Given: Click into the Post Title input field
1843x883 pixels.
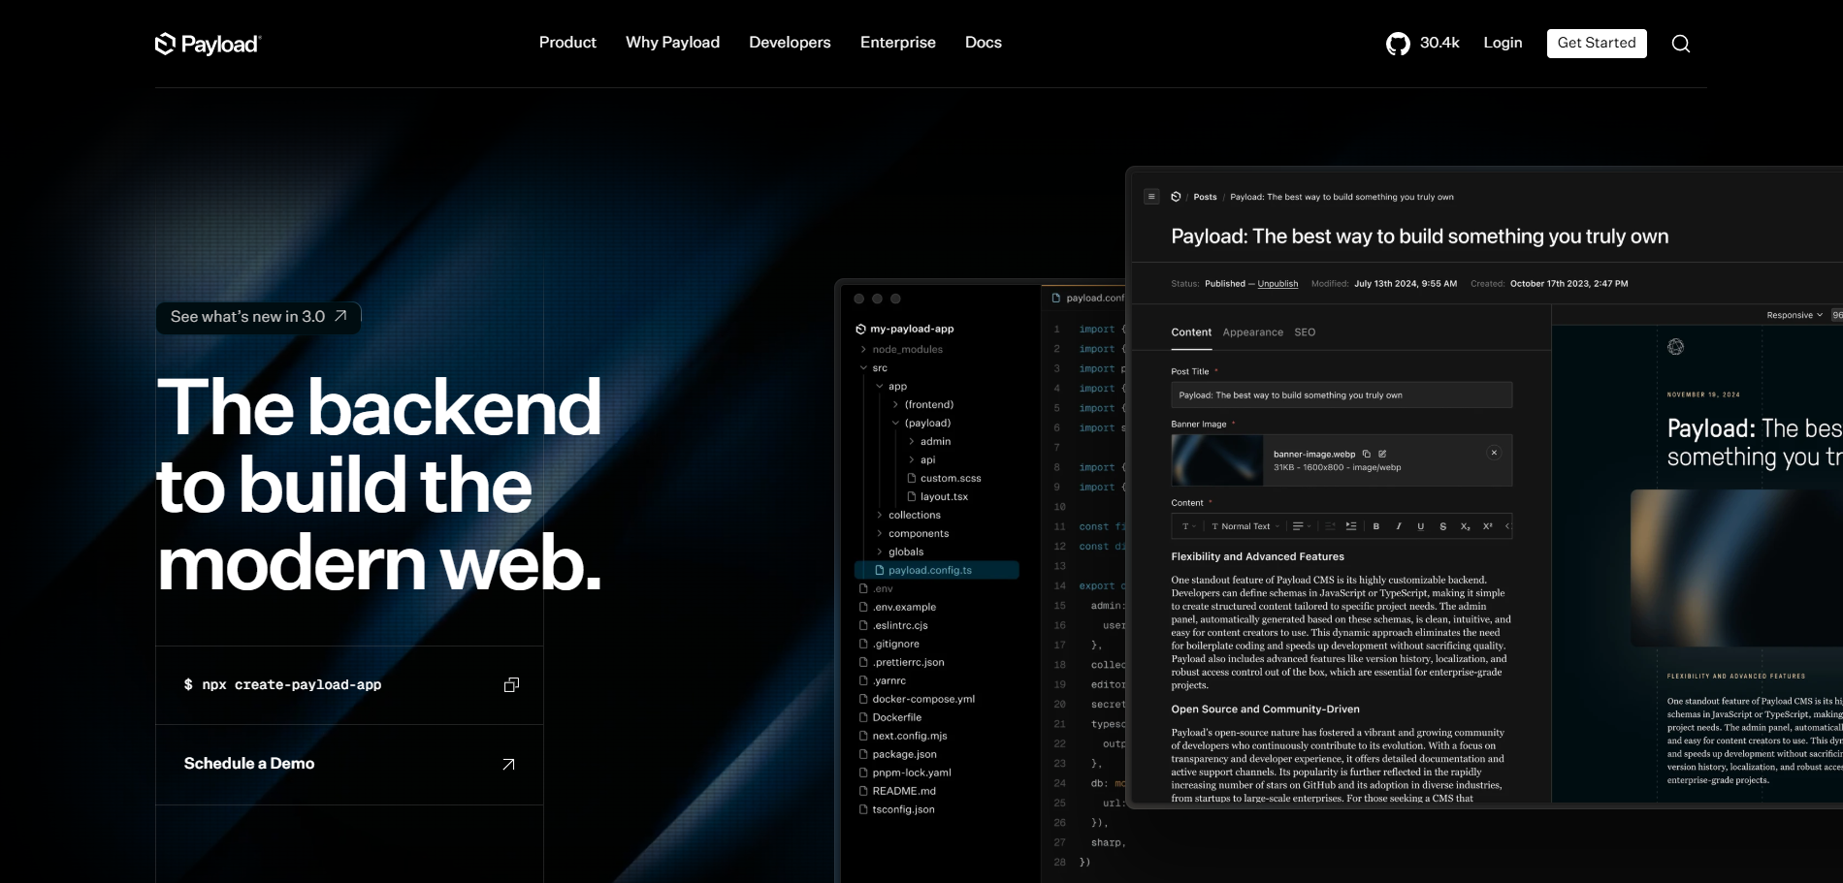Looking at the screenshot, I should pyautogui.click(x=1342, y=395).
